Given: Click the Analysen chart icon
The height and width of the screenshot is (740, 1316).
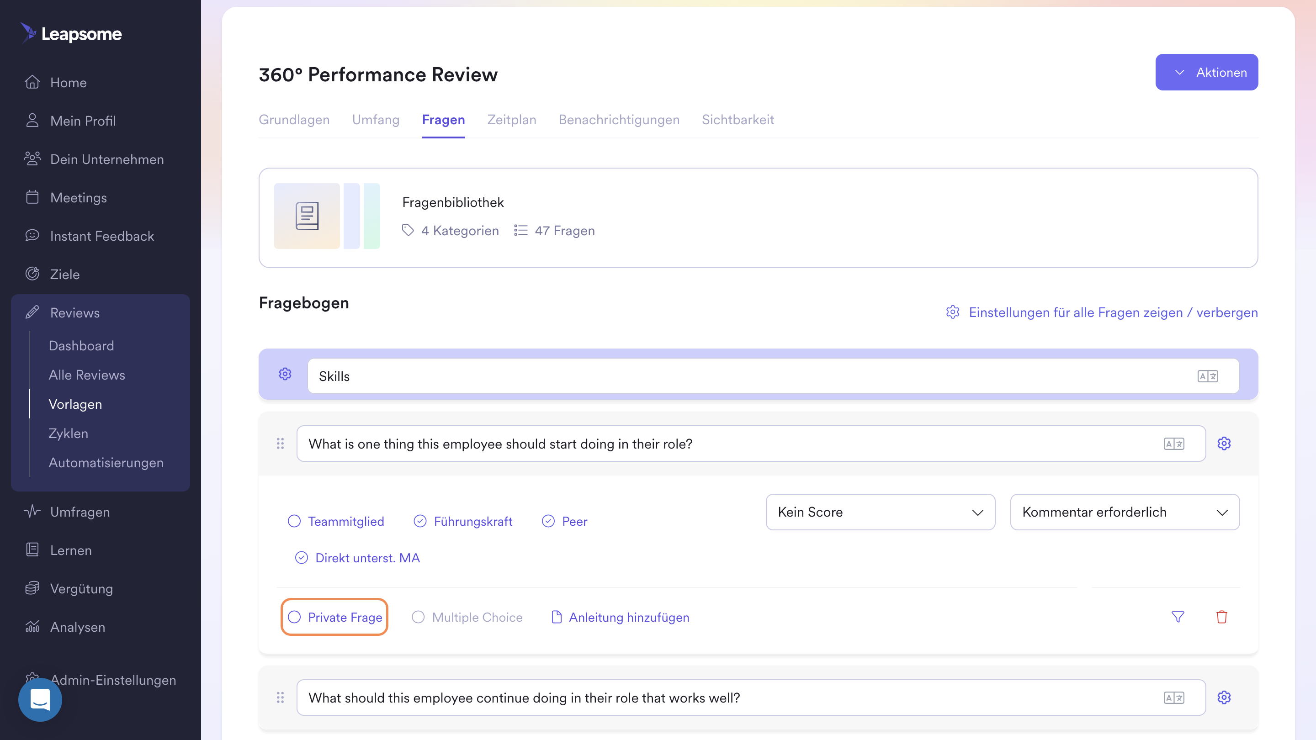Looking at the screenshot, I should 32,626.
